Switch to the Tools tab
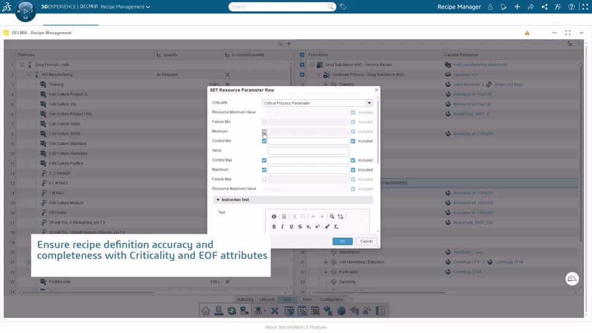592x333 pixels. (x=307, y=300)
